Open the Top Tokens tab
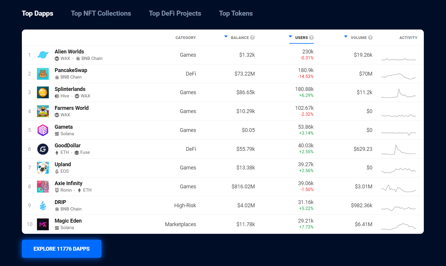Image resolution: width=446 pixels, height=266 pixels. coord(236,13)
